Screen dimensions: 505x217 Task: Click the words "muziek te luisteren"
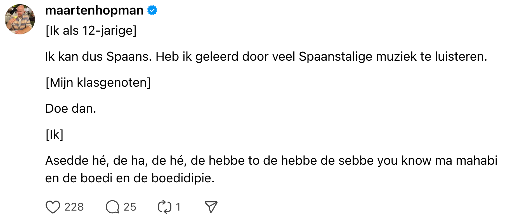[431, 56]
